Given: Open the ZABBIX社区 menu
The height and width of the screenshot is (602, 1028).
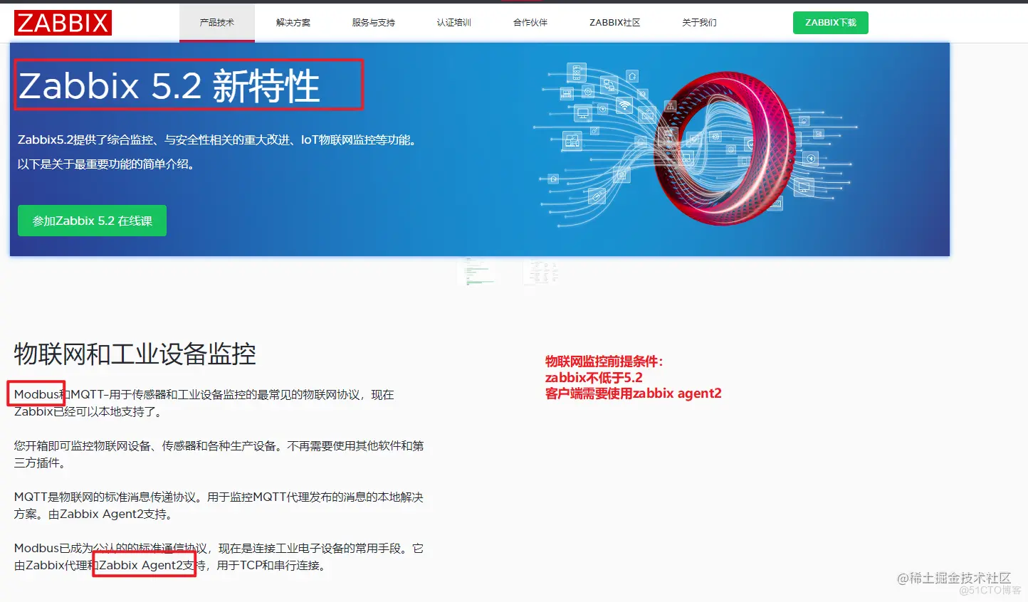Looking at the screenshot, I should pyautogui.click(x=615, y=23).
